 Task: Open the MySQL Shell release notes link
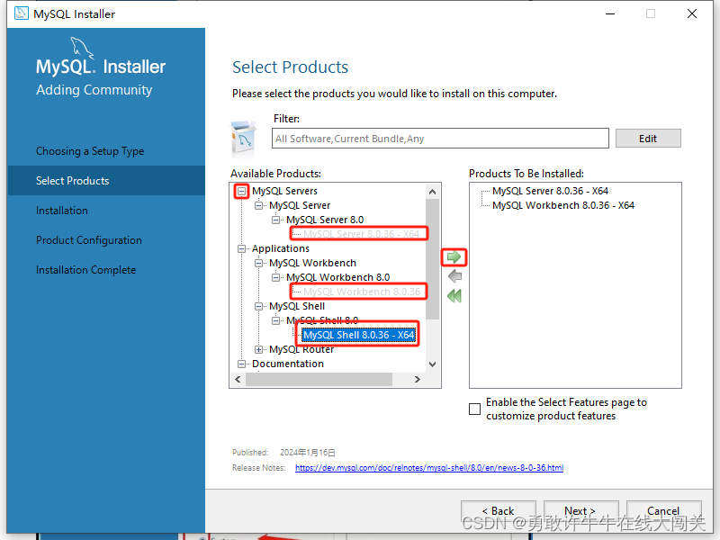point(429,467)
